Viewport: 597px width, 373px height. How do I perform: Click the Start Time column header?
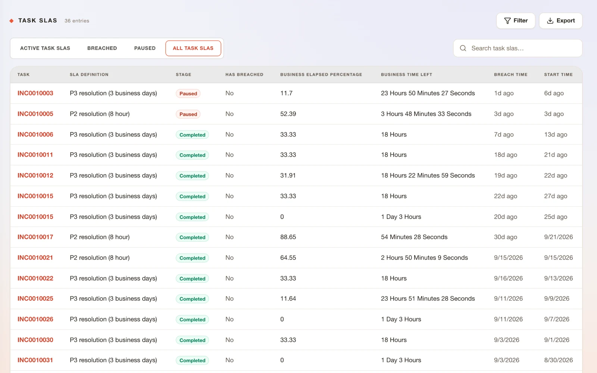coord(558,75)
